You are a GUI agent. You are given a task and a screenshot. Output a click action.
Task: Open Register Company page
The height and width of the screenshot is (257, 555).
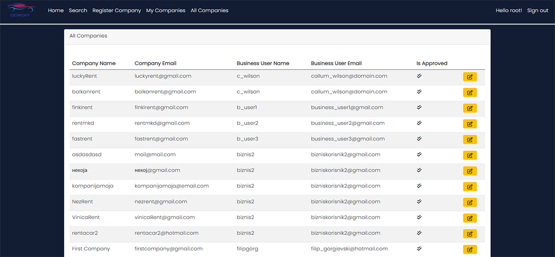pyautogui.click(x=117, y=10)
